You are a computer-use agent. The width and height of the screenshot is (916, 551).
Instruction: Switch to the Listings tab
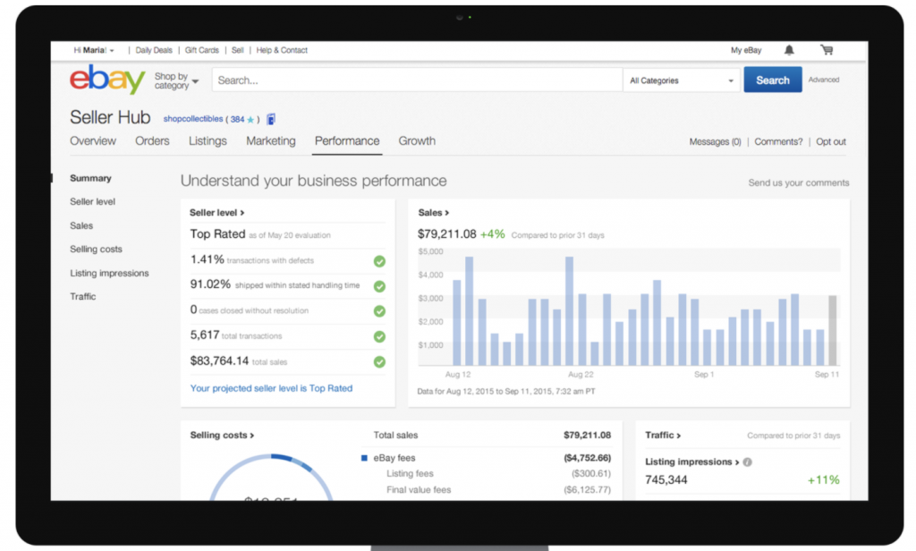[x=208, y=140]
